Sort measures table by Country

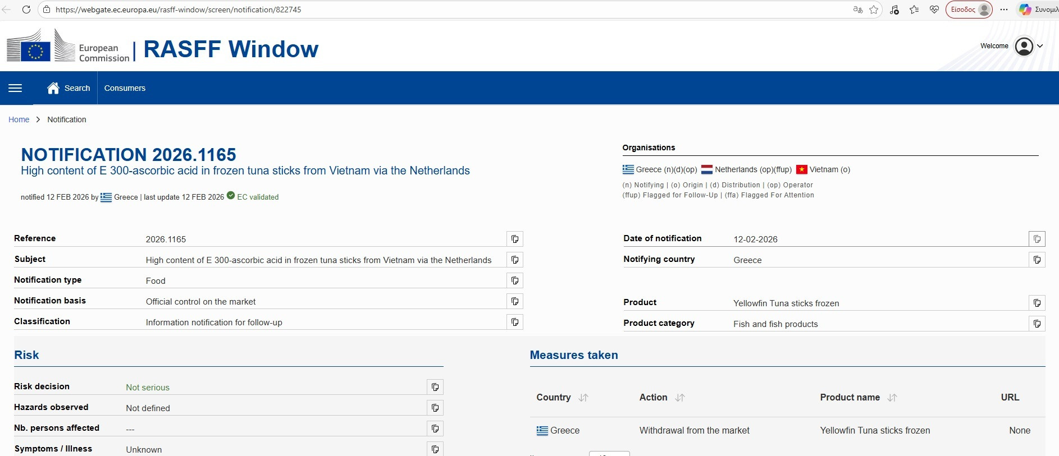tap(583, 398)
